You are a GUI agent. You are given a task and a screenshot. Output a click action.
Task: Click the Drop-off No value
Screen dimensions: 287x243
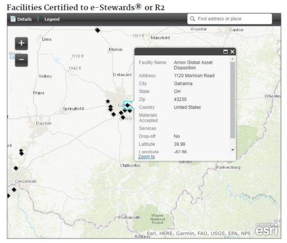click(177, 136)
